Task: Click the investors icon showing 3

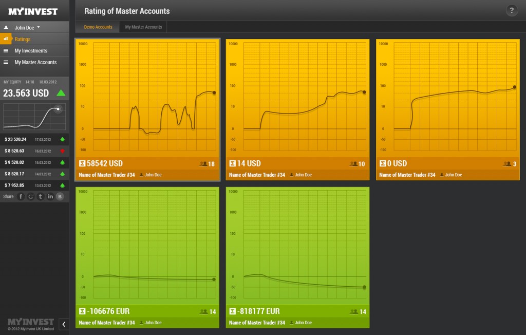Action: (x=507, y=164)
